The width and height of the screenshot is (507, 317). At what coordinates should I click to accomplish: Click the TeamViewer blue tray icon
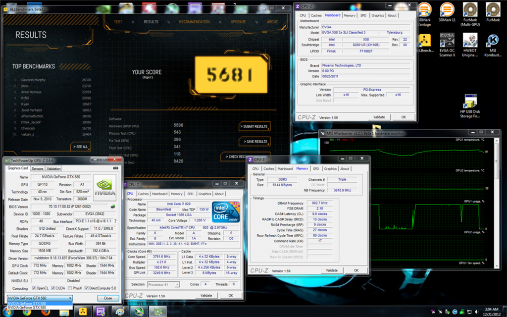(x=455, y=312)
